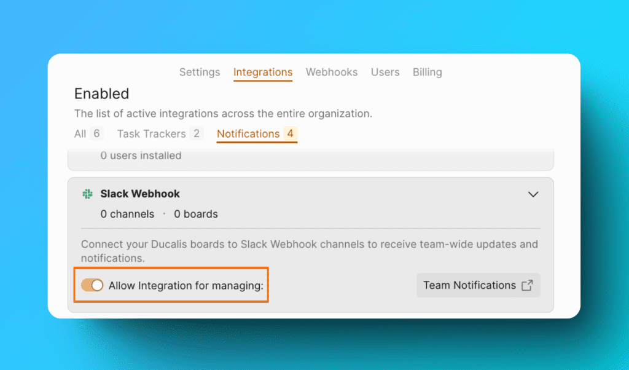The image size is (629, 370).
Task: Click the count badge 6 beside All
Action: 96,133
